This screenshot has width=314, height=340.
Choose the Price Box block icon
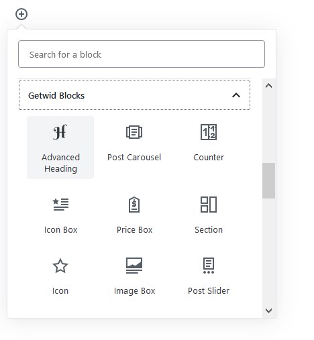coord(134,205)
